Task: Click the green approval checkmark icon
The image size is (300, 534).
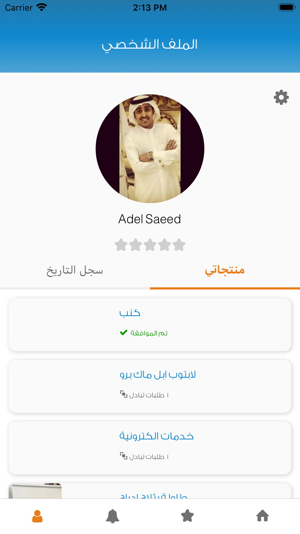Action: click(124, 332)
